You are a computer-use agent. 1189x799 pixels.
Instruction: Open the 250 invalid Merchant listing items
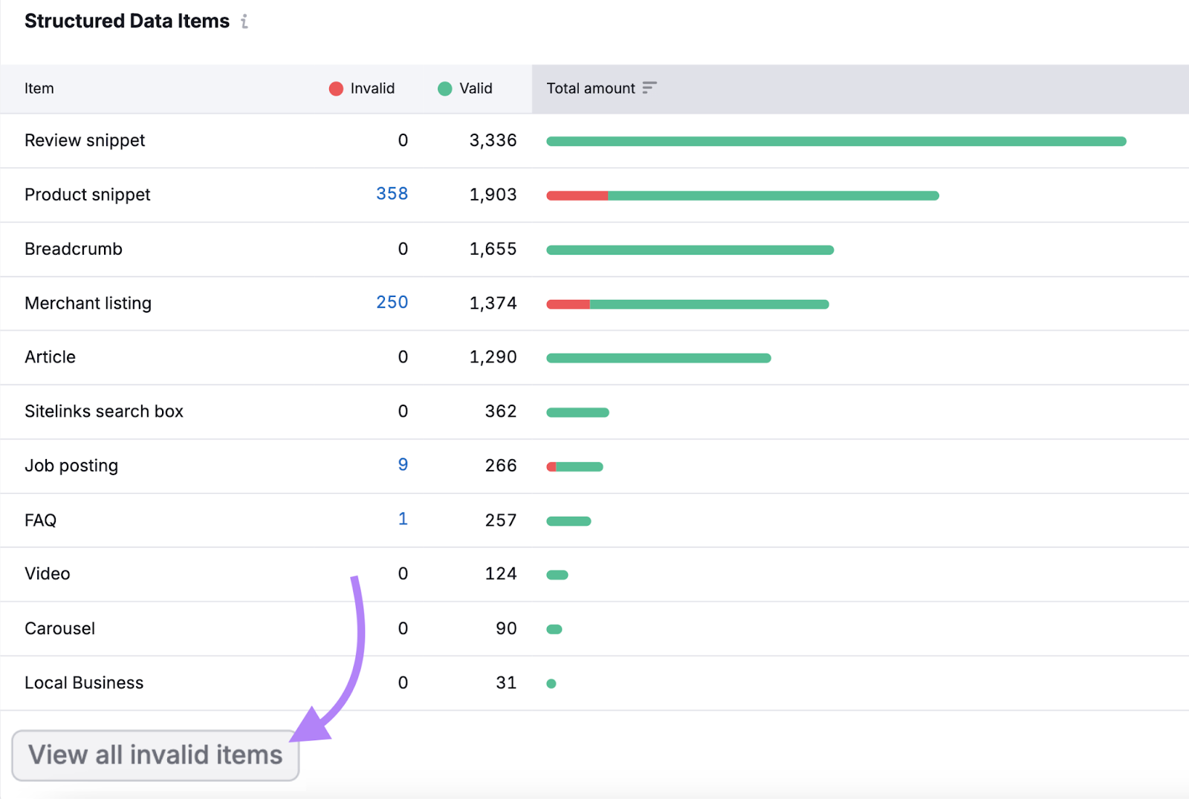[392, 302]
